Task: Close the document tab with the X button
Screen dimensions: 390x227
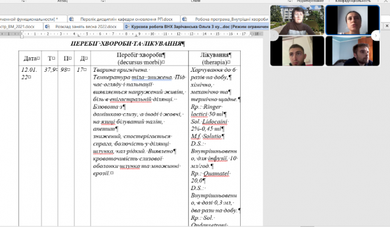Action: (x=387, y=26)
